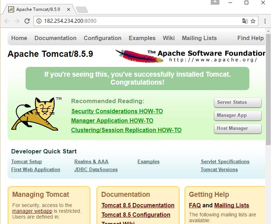Open Security Considerations HOW-TO link

[117, 111]
